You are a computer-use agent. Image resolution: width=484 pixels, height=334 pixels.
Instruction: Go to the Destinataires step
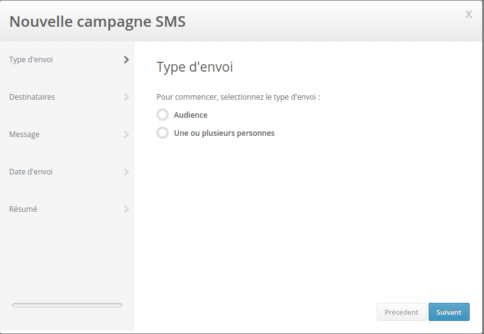(32, 97)
